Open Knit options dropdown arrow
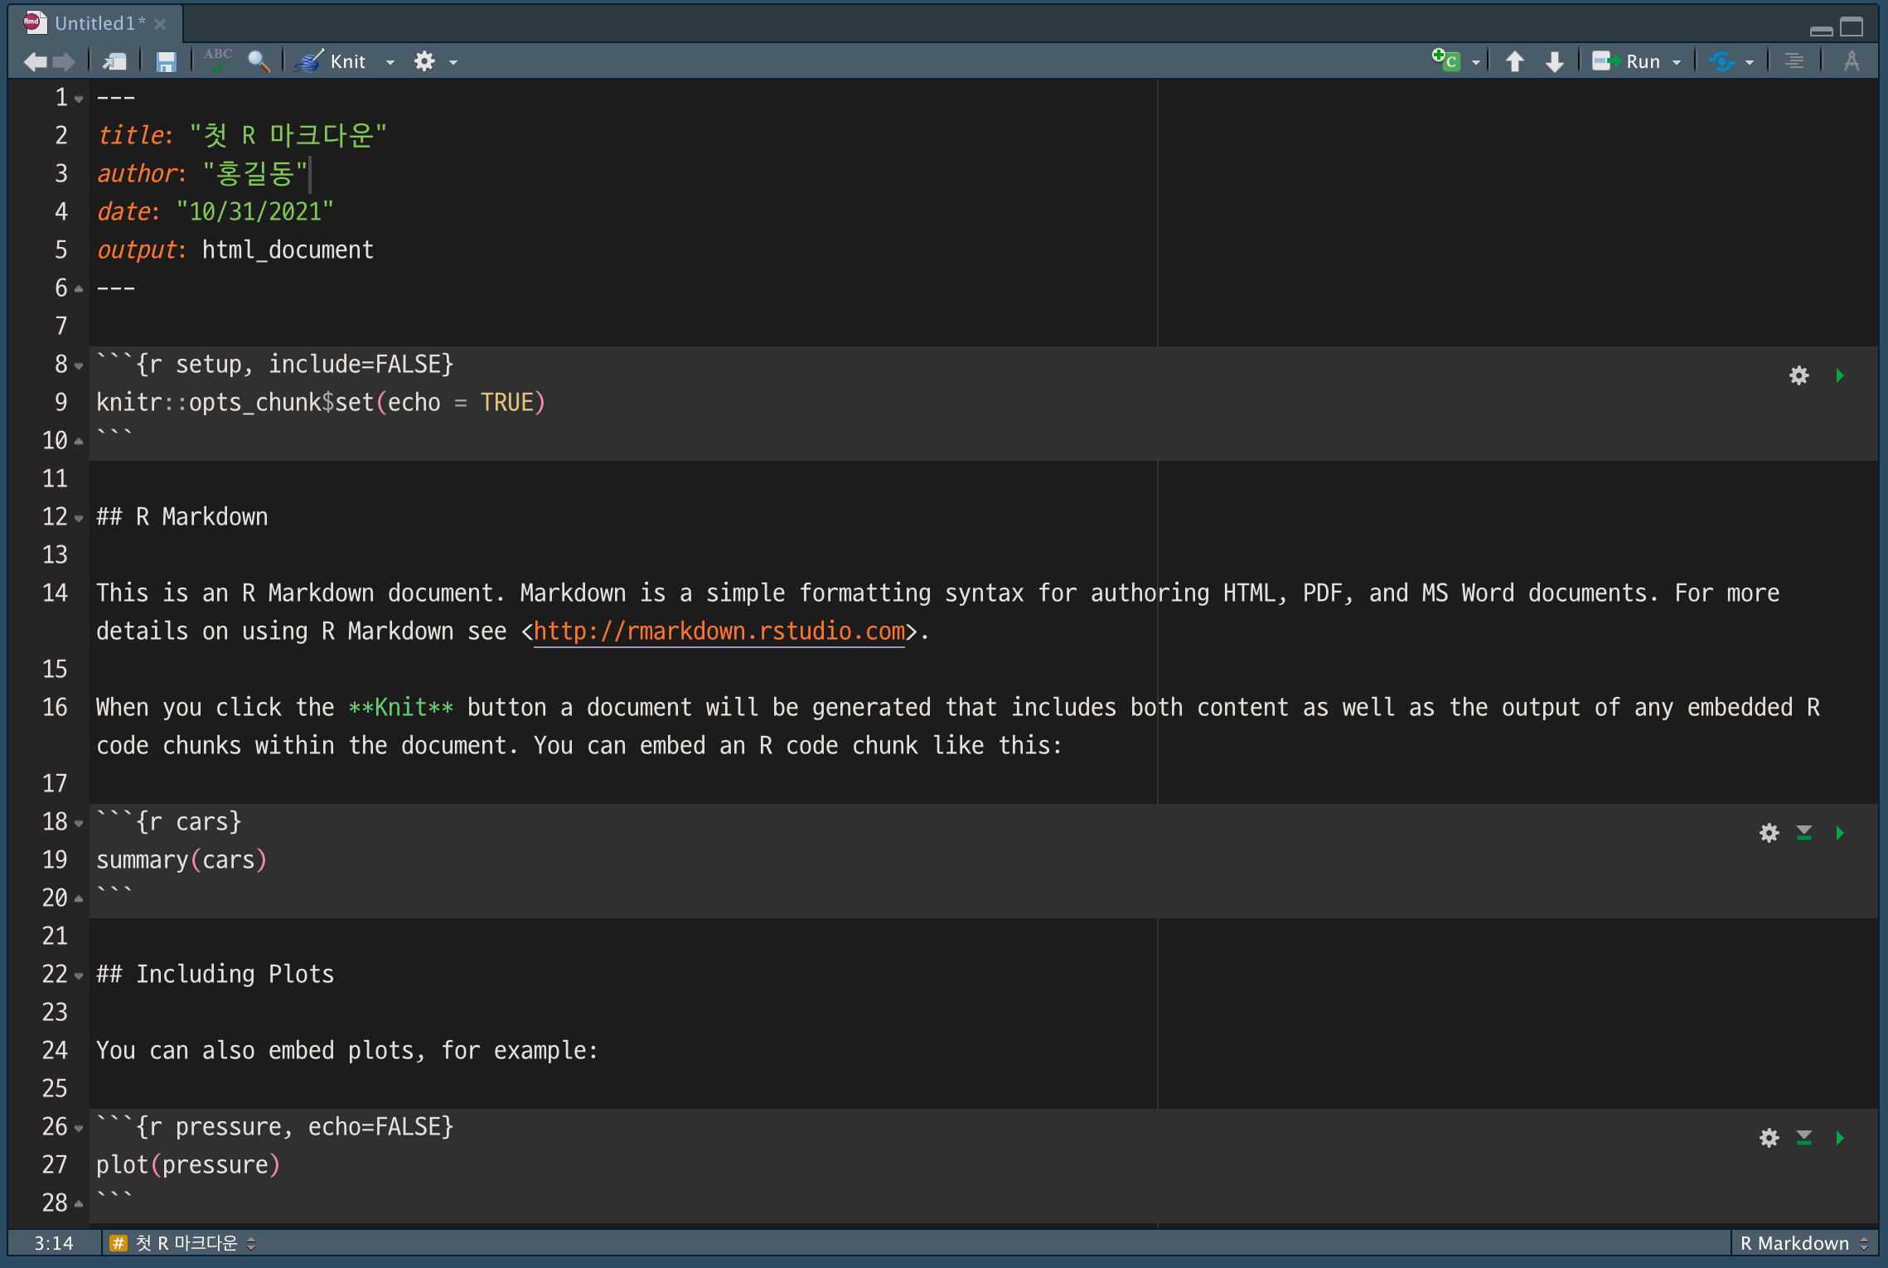The image size is (1888, 1268). [390, 62]
